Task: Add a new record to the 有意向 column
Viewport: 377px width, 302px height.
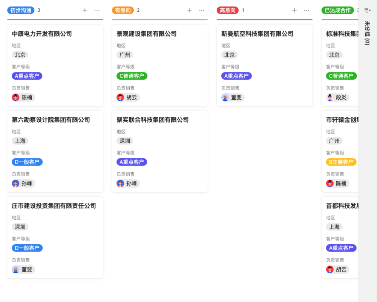Action: [190, 10]
